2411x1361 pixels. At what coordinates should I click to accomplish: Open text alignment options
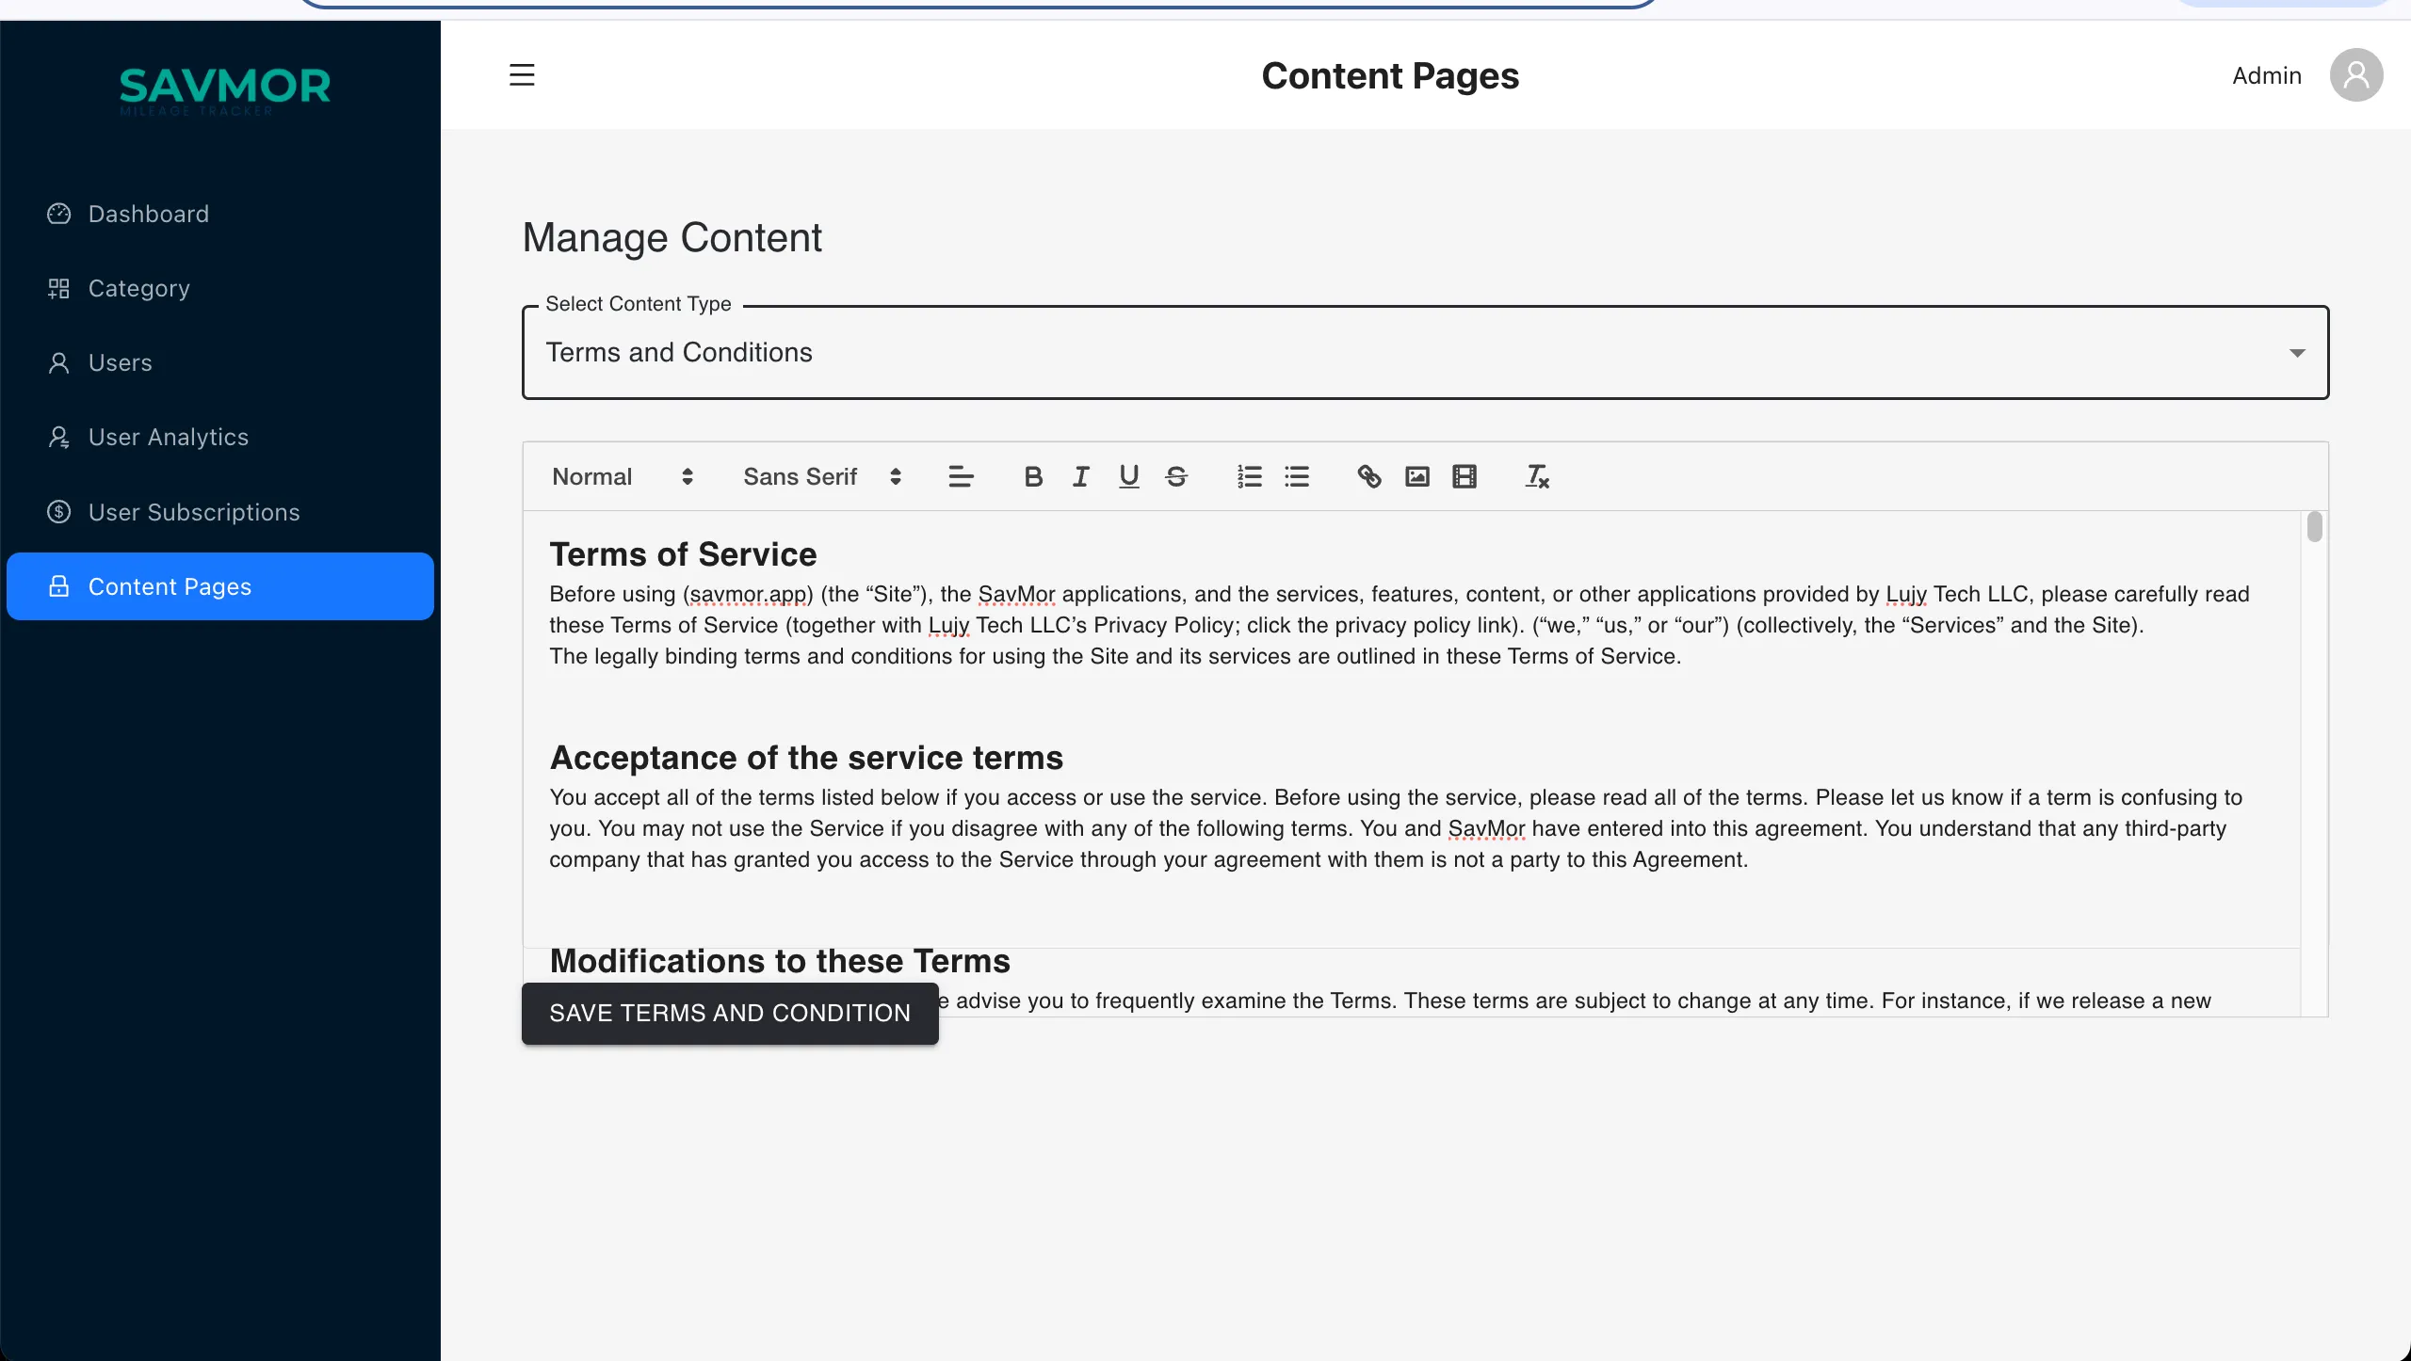point(961,477)
